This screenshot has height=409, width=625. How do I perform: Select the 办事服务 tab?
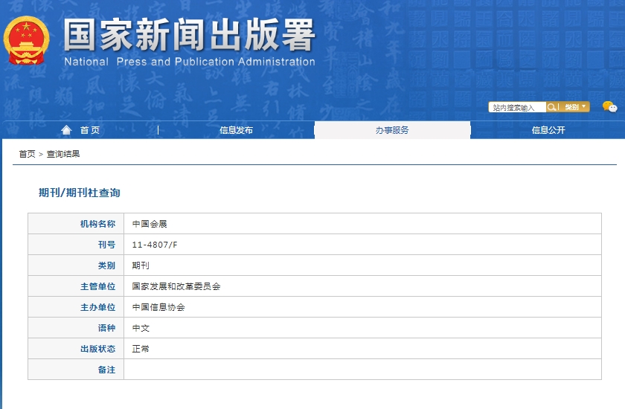(392, 130)
